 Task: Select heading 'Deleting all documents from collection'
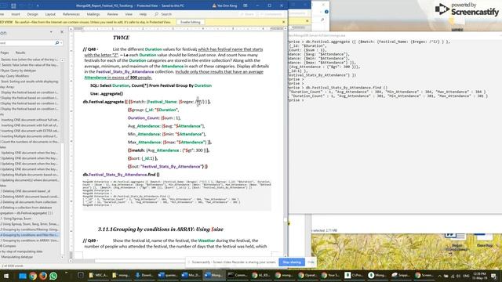pyautogui.click(x=29, y=202)
